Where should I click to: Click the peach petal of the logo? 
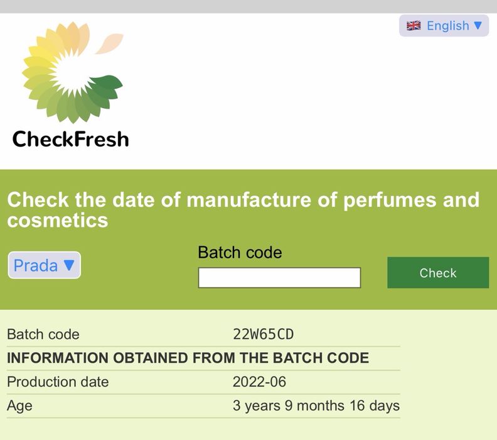click(110, 43)
